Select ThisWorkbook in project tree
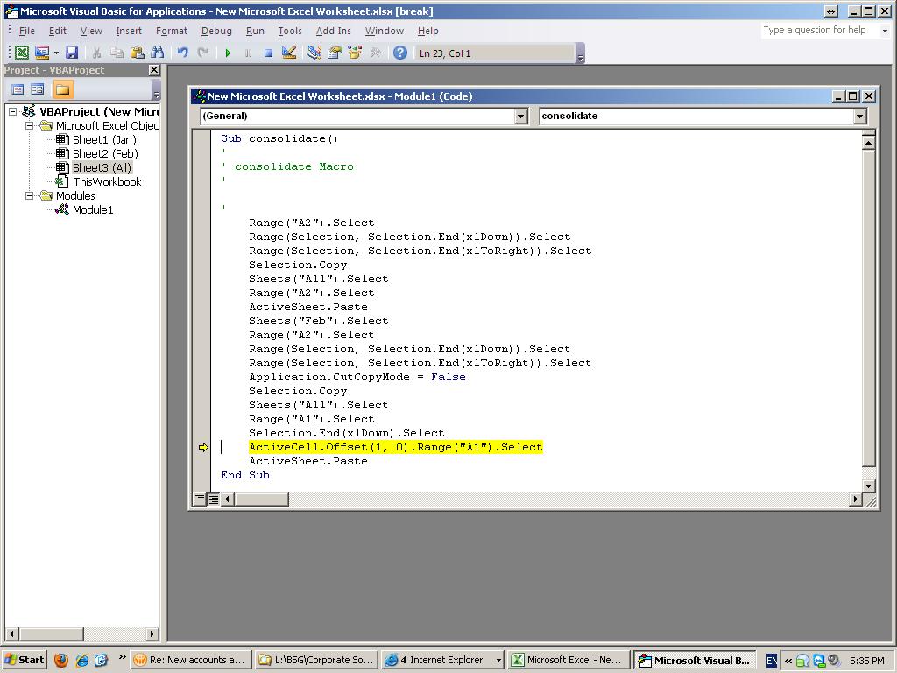Image resolution: width=897 pixels, height=673 pixels. [x=107, y=181]
